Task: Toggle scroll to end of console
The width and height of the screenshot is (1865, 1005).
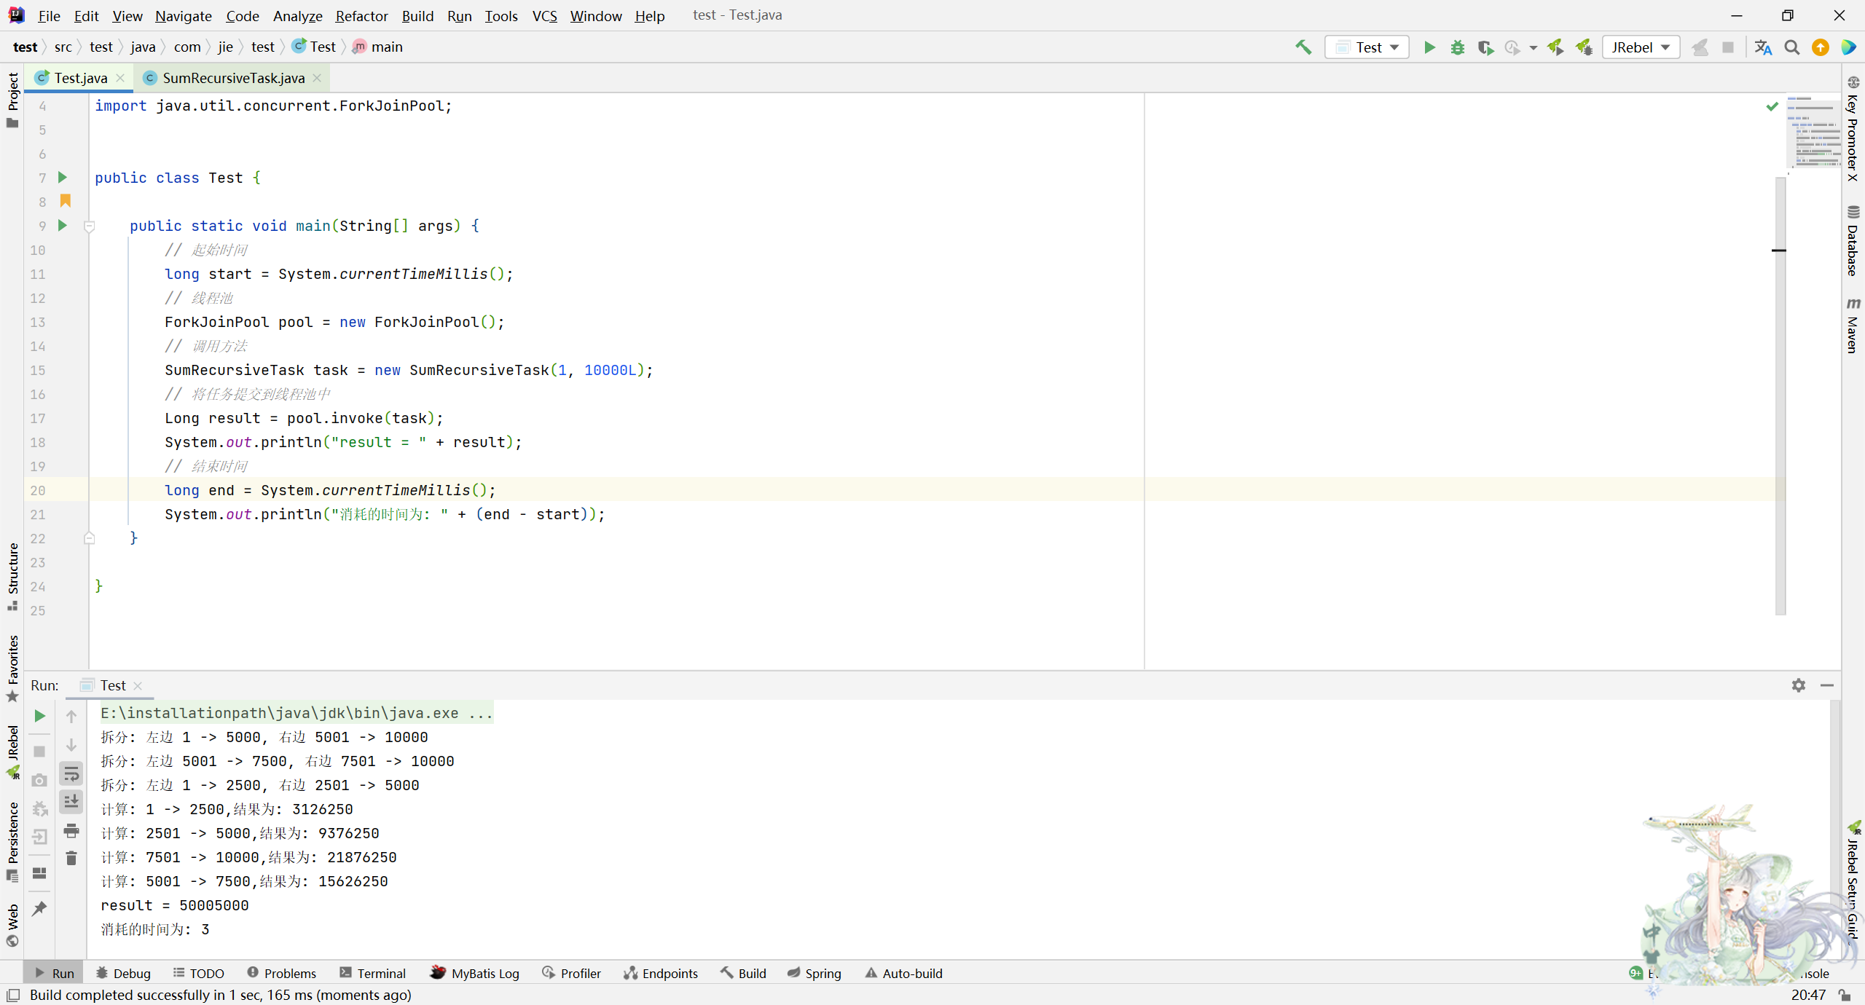Action: click(71, 802)
